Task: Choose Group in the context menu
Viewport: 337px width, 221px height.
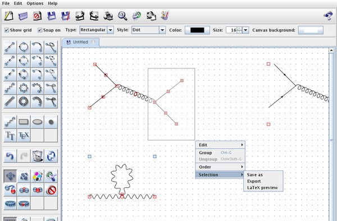Action: tap(220, 153)
